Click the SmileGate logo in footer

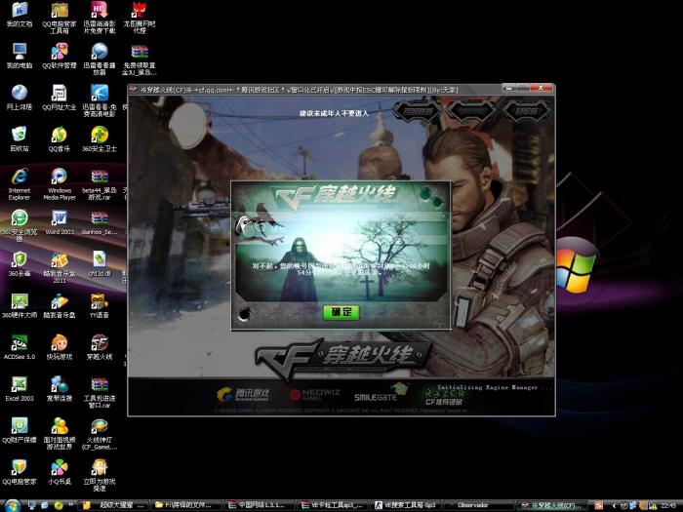point(381,393)
